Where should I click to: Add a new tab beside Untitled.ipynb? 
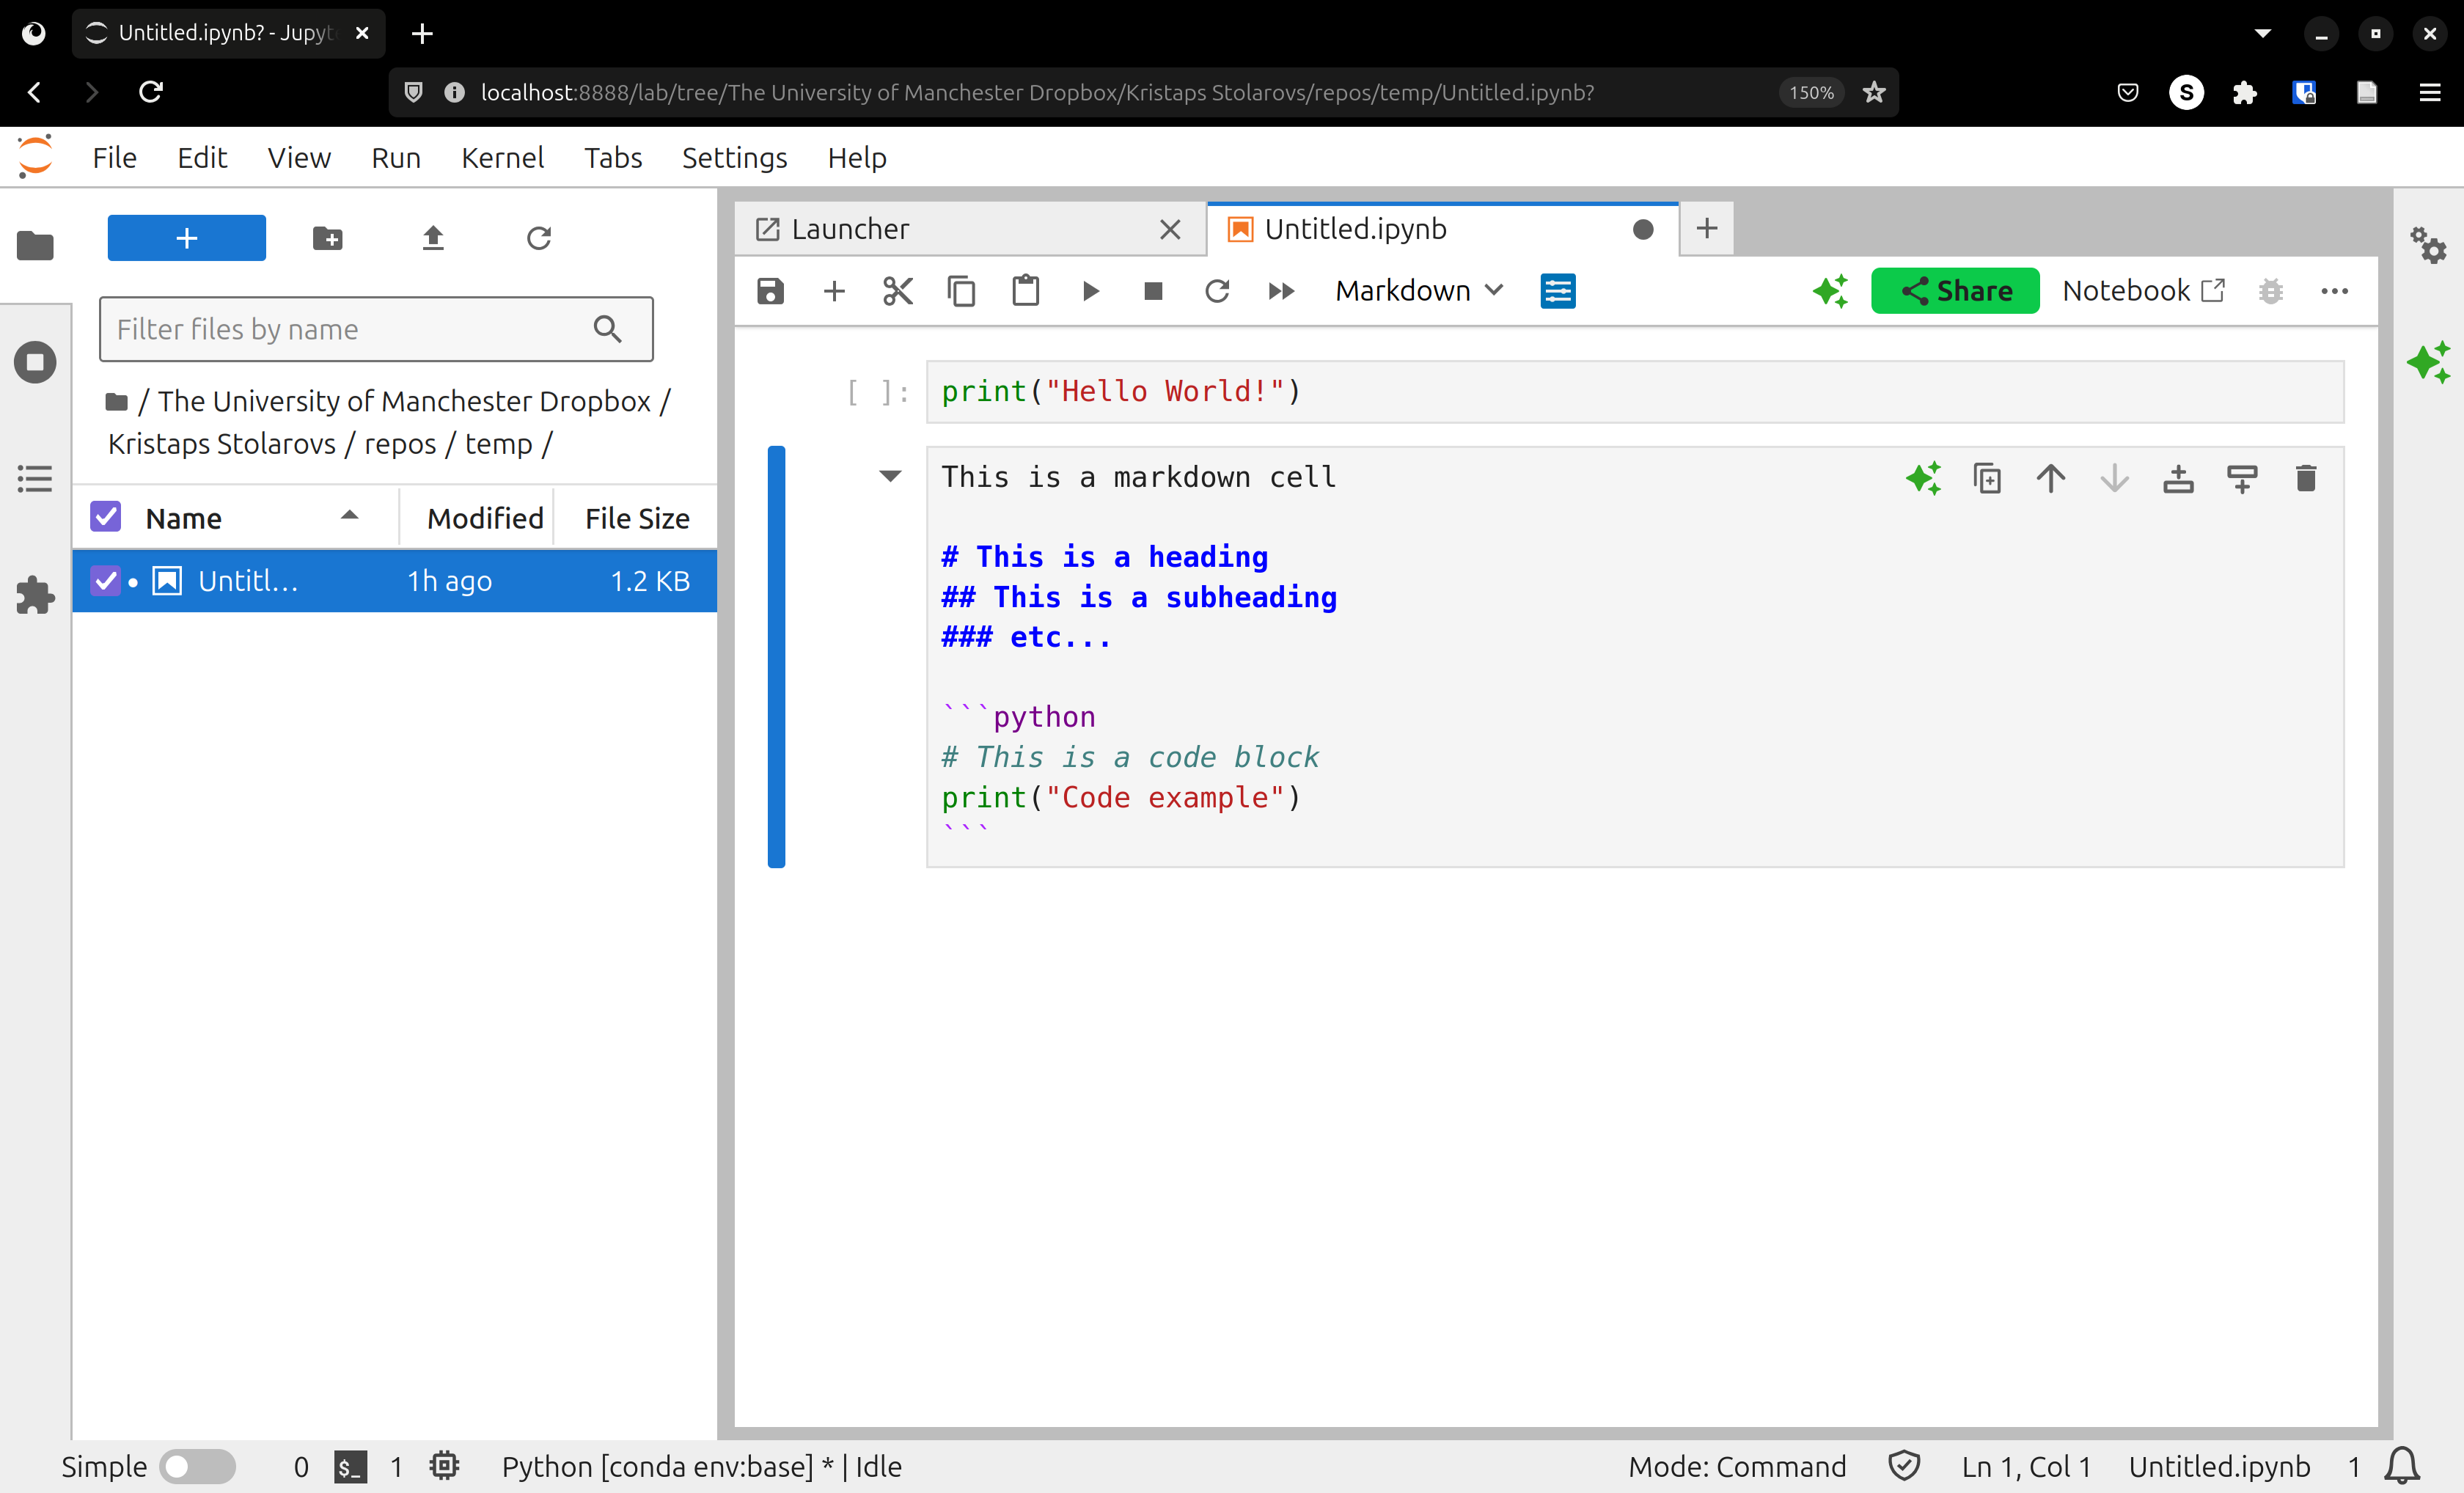click(1707, 228)
